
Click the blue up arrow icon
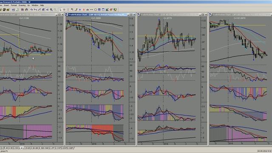[80, 9]
